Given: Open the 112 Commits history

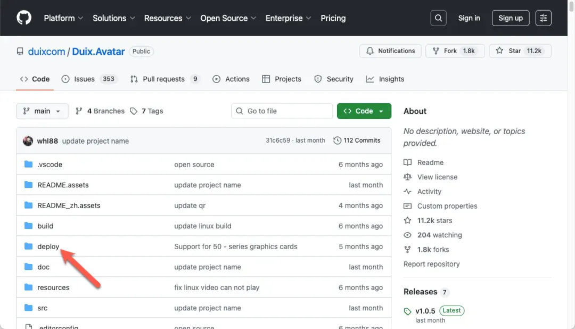Looking at the screenshot, I should click(357, 141).
